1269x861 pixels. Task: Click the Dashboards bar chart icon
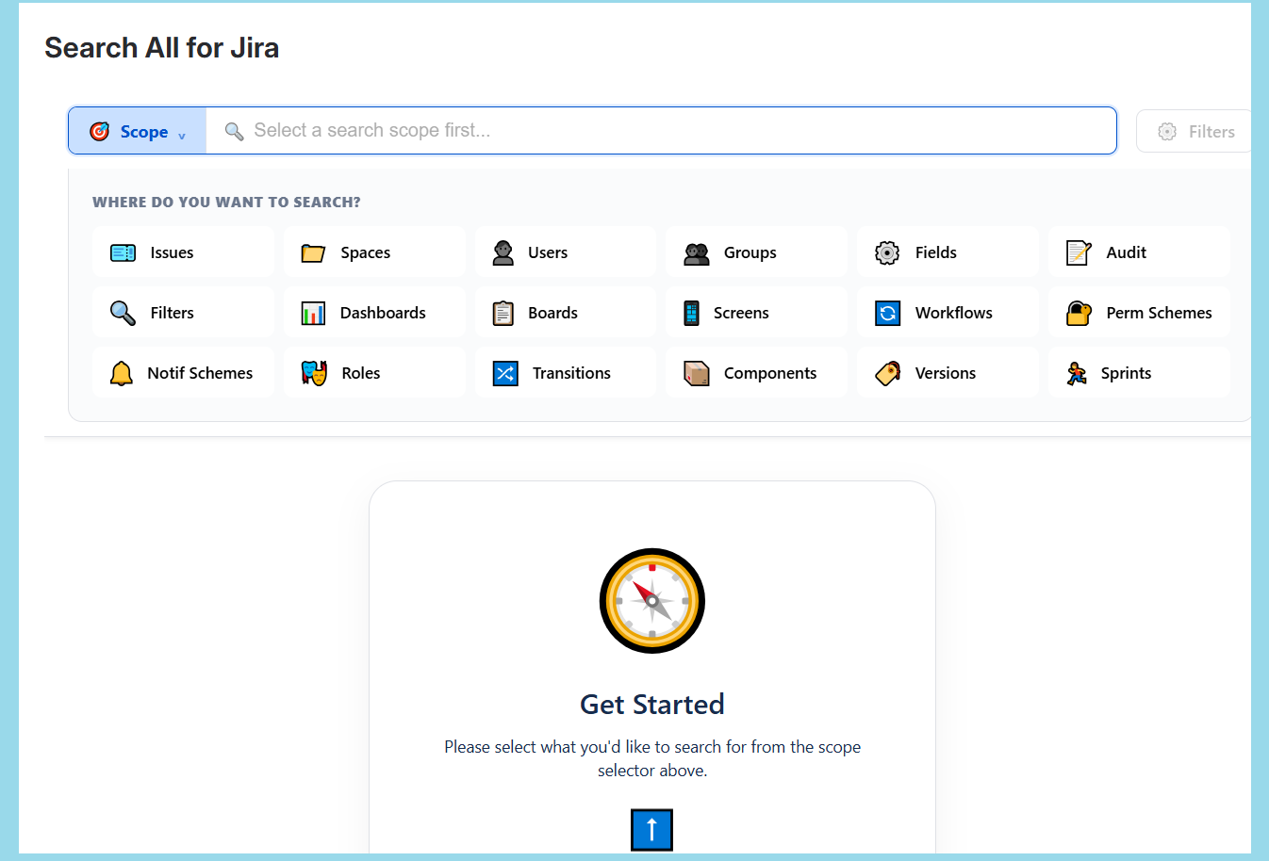coord(313,313)
